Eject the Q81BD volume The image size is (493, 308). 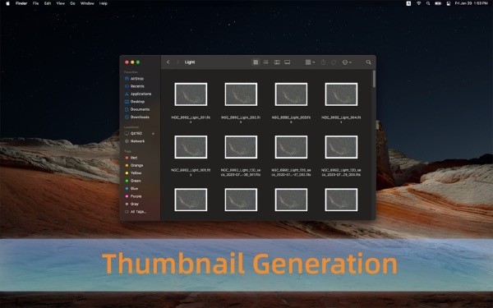(x=153, y=134)
